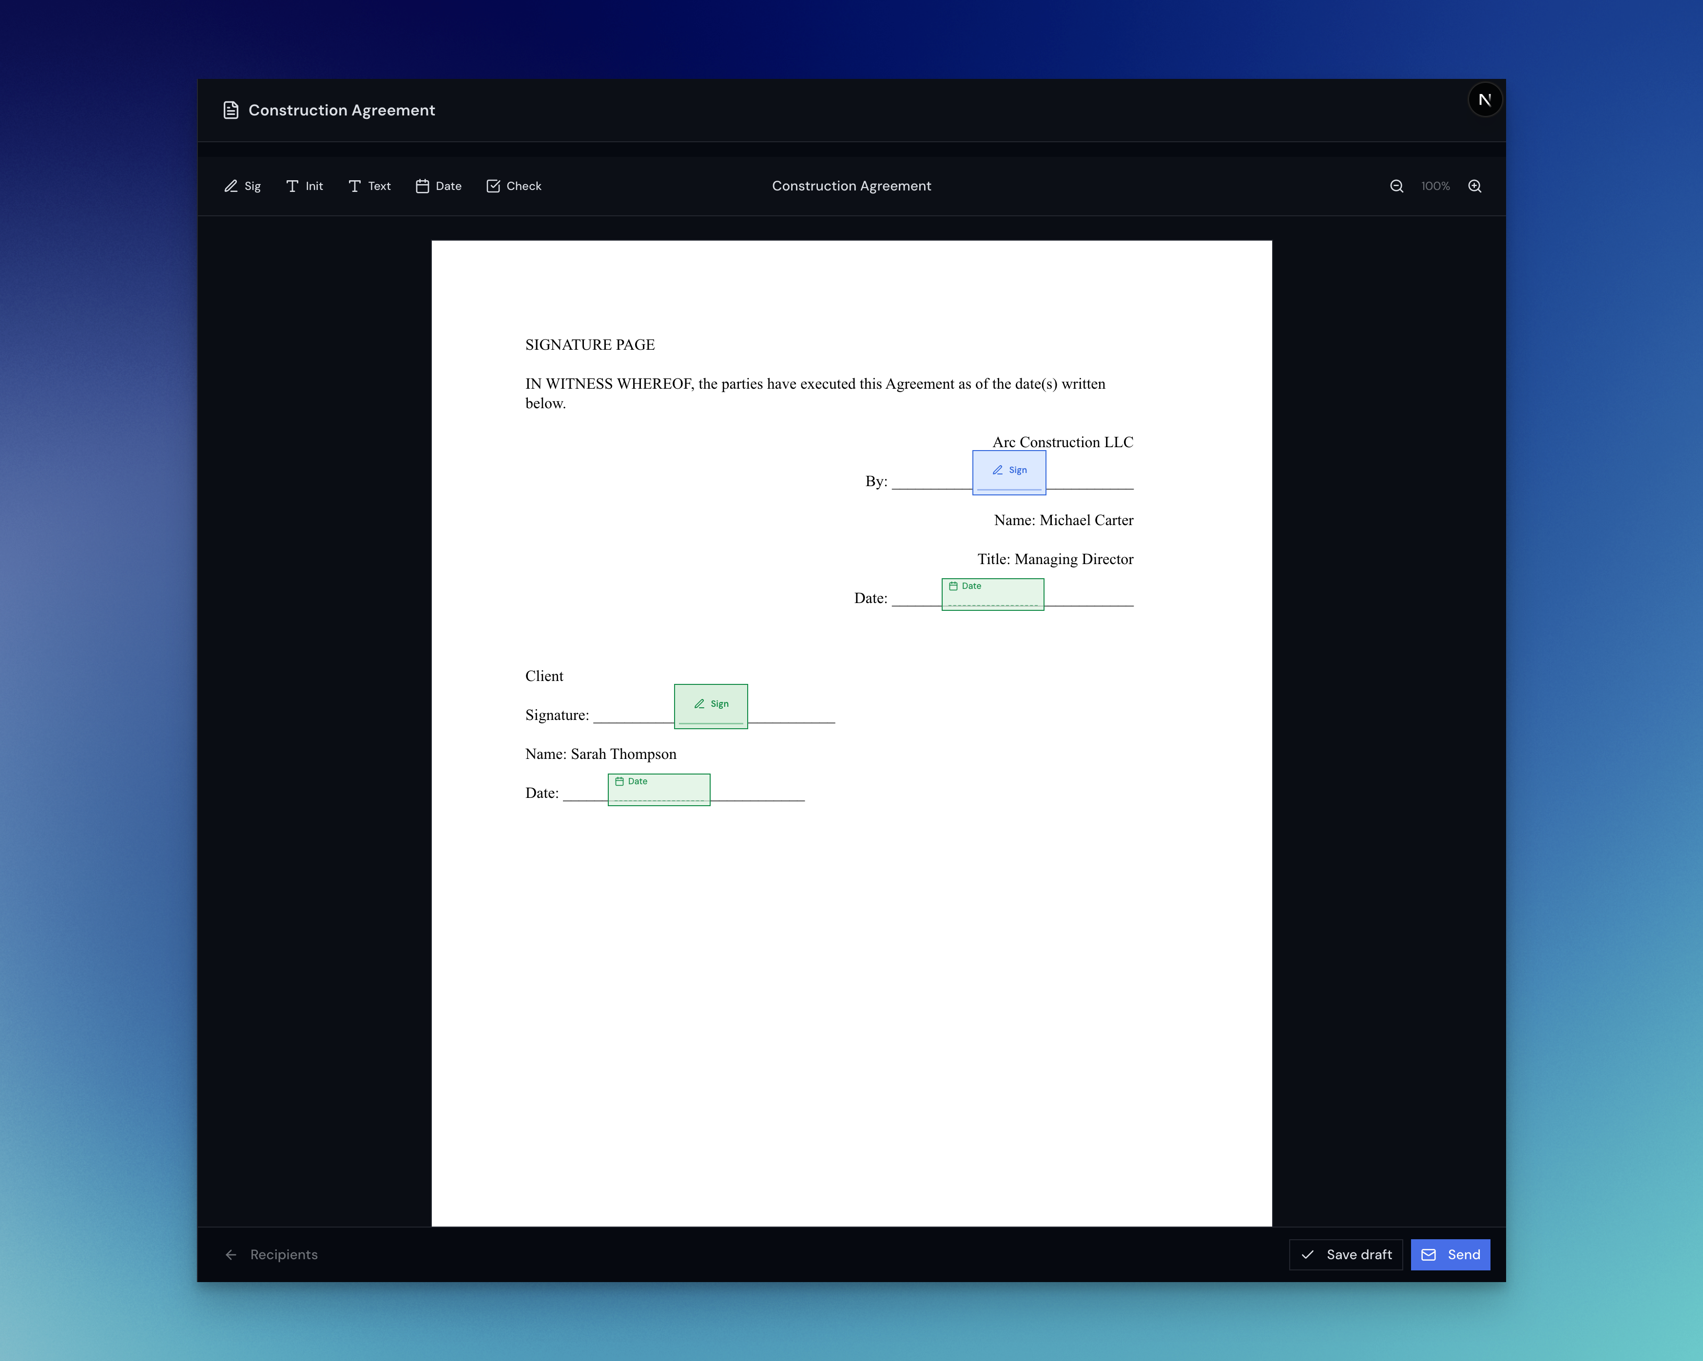Select the Sig signature tool

coord(242,186)
